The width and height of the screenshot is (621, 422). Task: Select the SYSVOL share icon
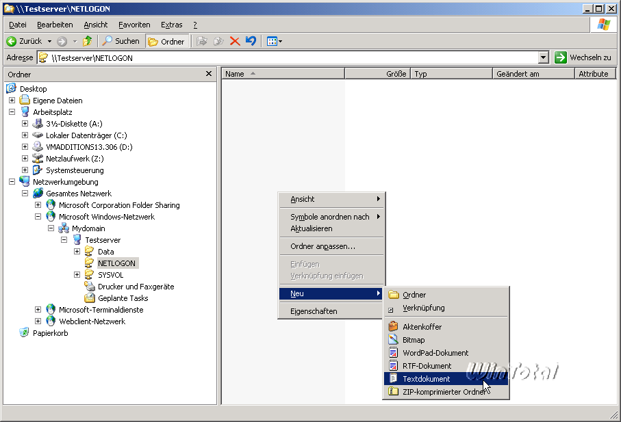[90, 275]
